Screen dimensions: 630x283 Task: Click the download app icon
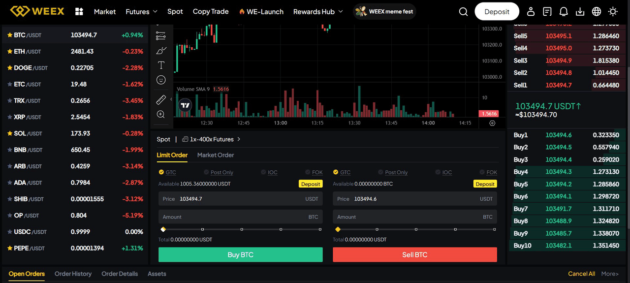pyautogui.click(x=580, y=11)
